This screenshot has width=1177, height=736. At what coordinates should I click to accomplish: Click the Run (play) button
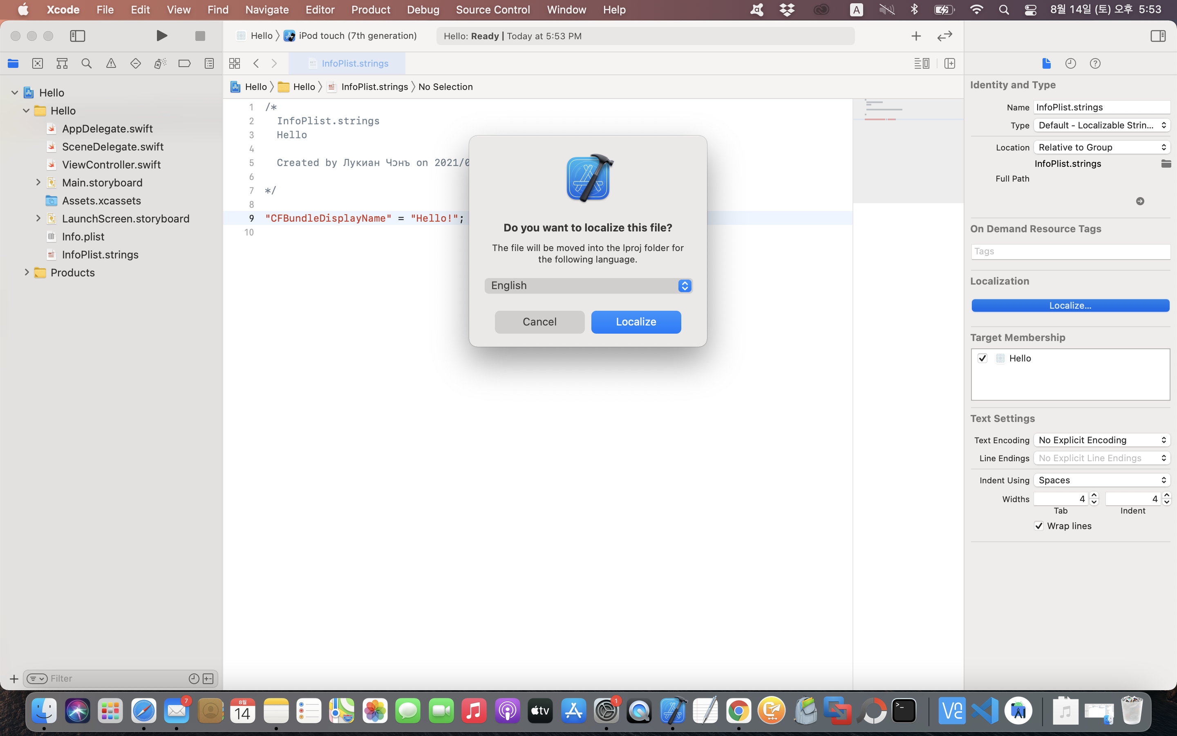pos(161,36)
